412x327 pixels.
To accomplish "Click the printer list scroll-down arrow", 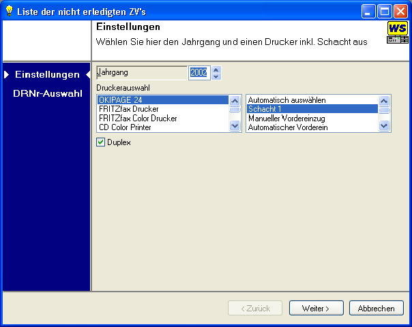I will (x=235, y=126).
